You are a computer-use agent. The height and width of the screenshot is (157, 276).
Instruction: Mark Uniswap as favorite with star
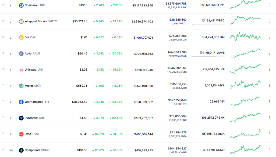(x=3, y=69)
